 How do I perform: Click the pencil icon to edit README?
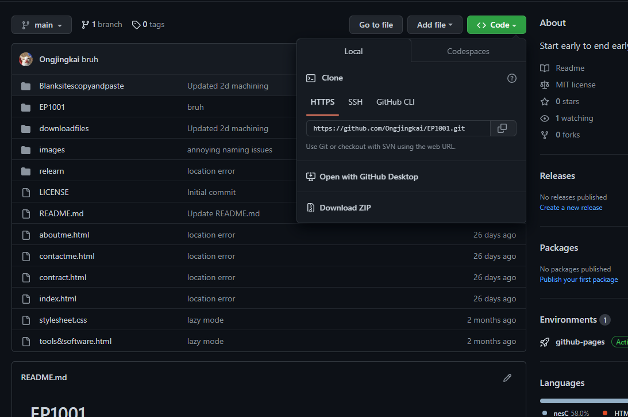coord(507,378)
